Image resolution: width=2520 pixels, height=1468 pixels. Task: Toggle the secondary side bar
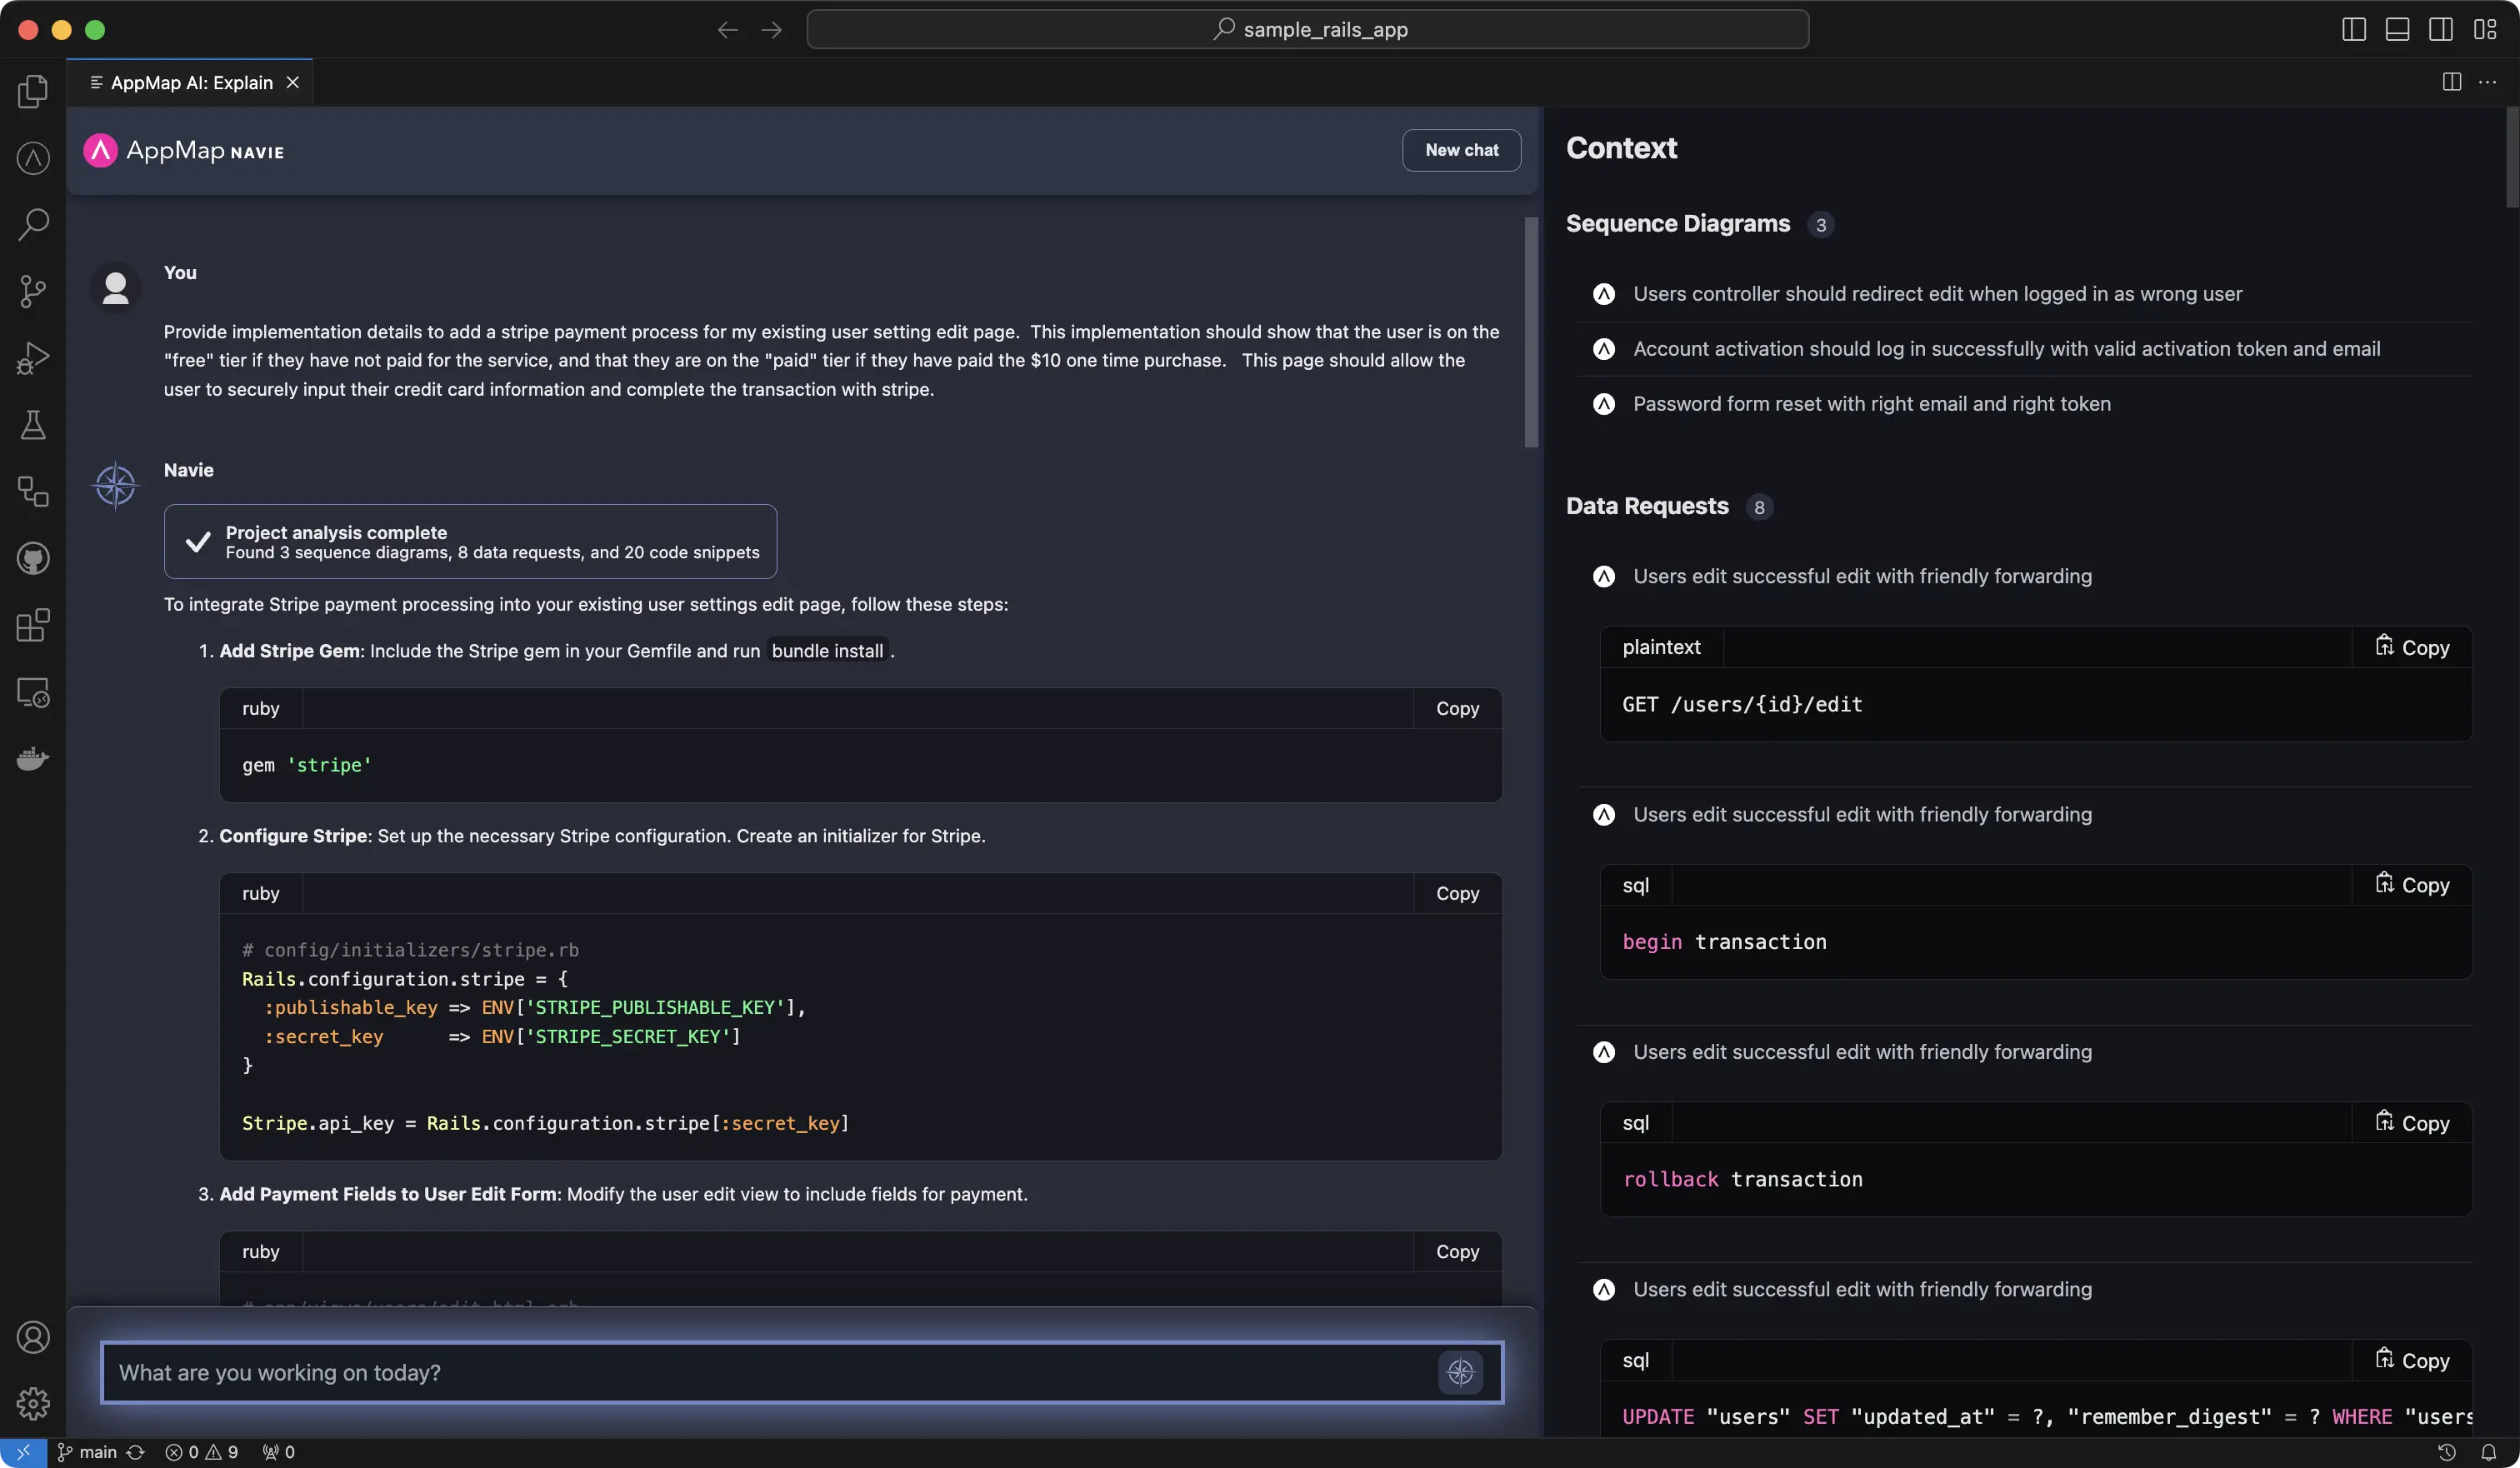coord(2441,29)
